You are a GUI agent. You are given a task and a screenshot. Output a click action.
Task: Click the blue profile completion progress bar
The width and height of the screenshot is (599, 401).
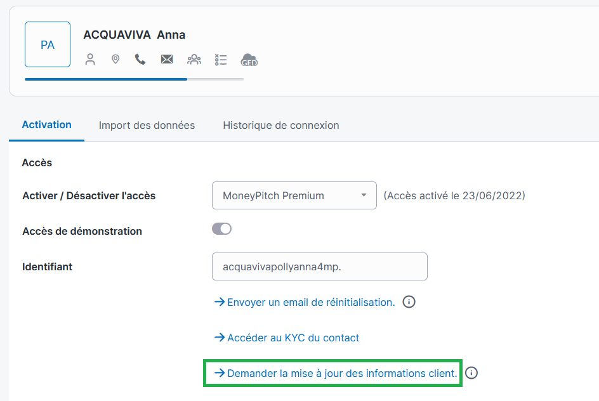(106, 79)
